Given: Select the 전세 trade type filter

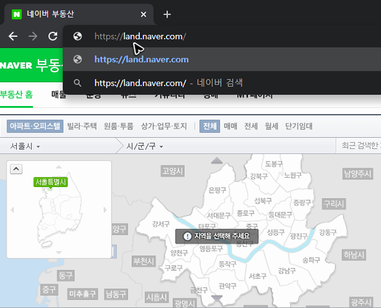Looking at the screenshot, I should click(251, 126).
